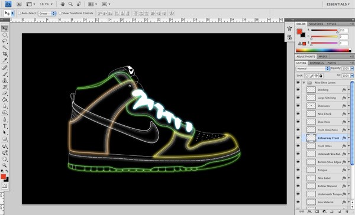Open the Normal blend mode dropdown
This screenshot has height=215, width=355.
coord(312,69)
